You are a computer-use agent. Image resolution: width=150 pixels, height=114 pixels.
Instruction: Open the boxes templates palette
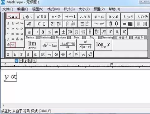(x=142, y=24)
